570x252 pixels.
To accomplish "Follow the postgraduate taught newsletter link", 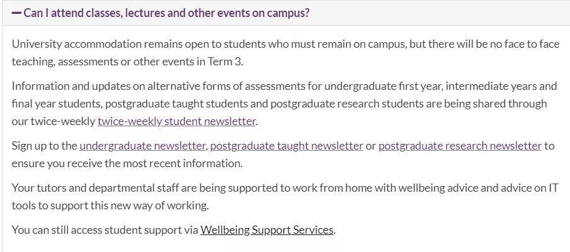I will coord(287,146).
